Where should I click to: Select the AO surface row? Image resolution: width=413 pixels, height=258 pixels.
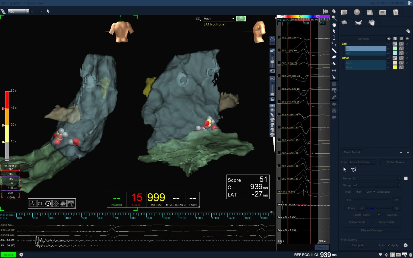pyautogui.click(x=365, y=53)
